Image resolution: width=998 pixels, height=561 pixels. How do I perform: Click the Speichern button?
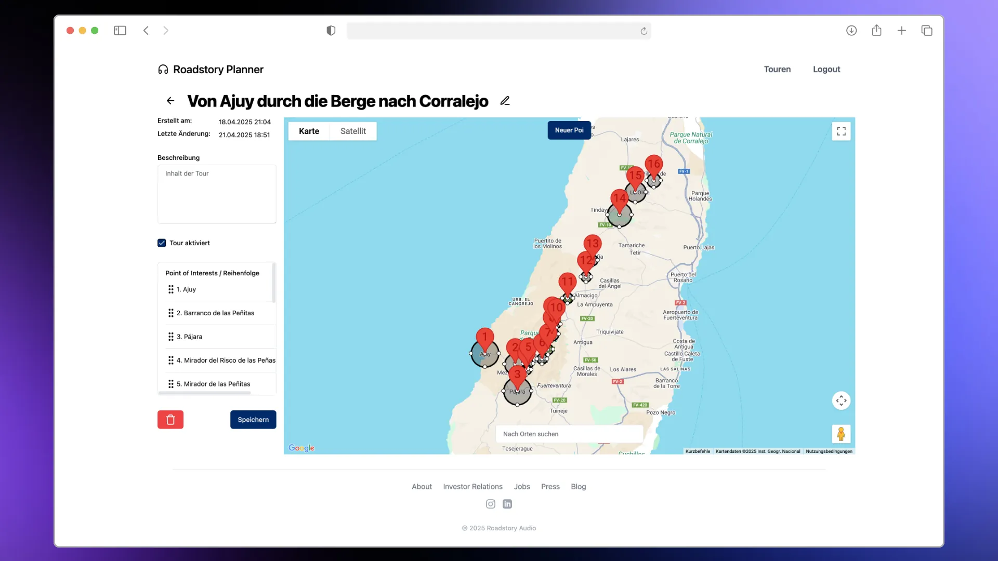(253, 420)
